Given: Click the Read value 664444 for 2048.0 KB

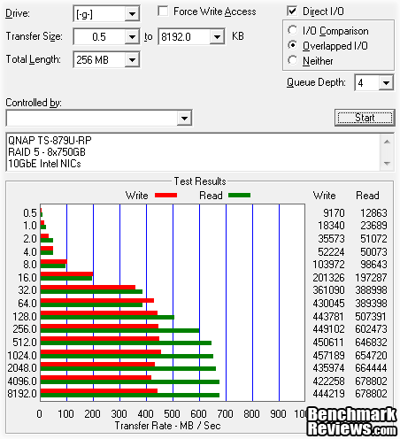Looking at the screenshot, I should click(x=371, y=368).
